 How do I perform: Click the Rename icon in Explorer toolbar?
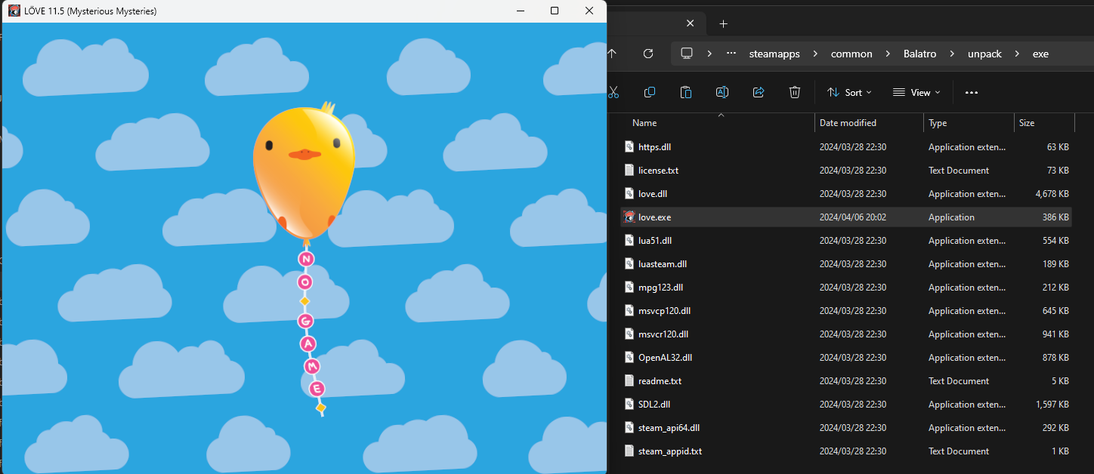coord(722,92)
